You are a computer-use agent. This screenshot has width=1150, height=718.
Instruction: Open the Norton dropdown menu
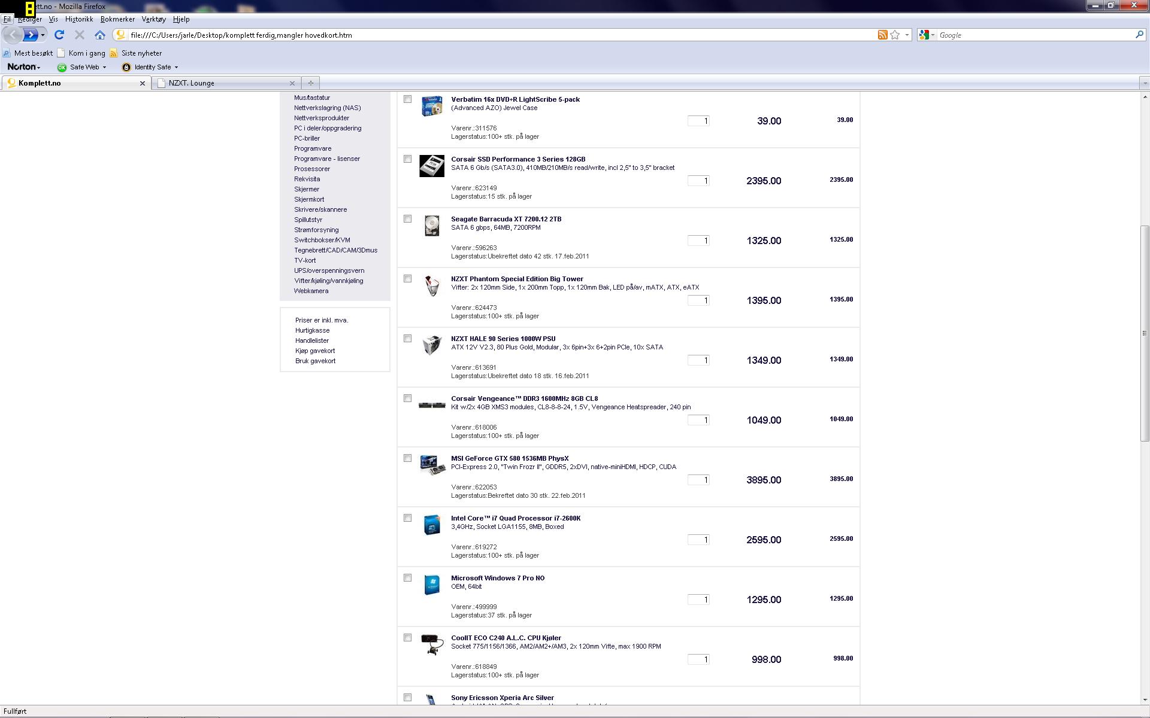[24, 67]
